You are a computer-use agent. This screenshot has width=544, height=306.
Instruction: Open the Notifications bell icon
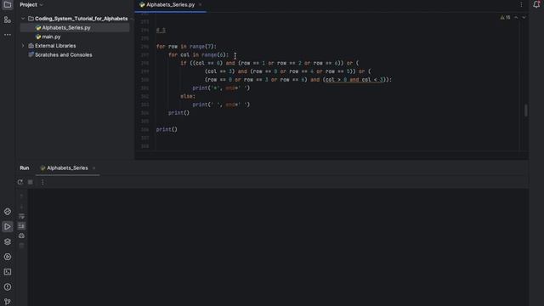(536, 4)
